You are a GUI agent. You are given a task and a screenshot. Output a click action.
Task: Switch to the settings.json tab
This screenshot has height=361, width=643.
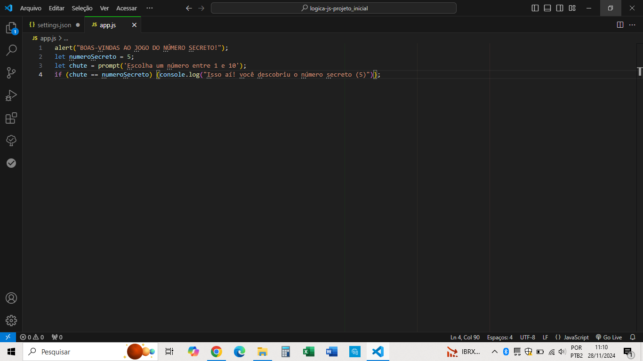coord(54,25)
